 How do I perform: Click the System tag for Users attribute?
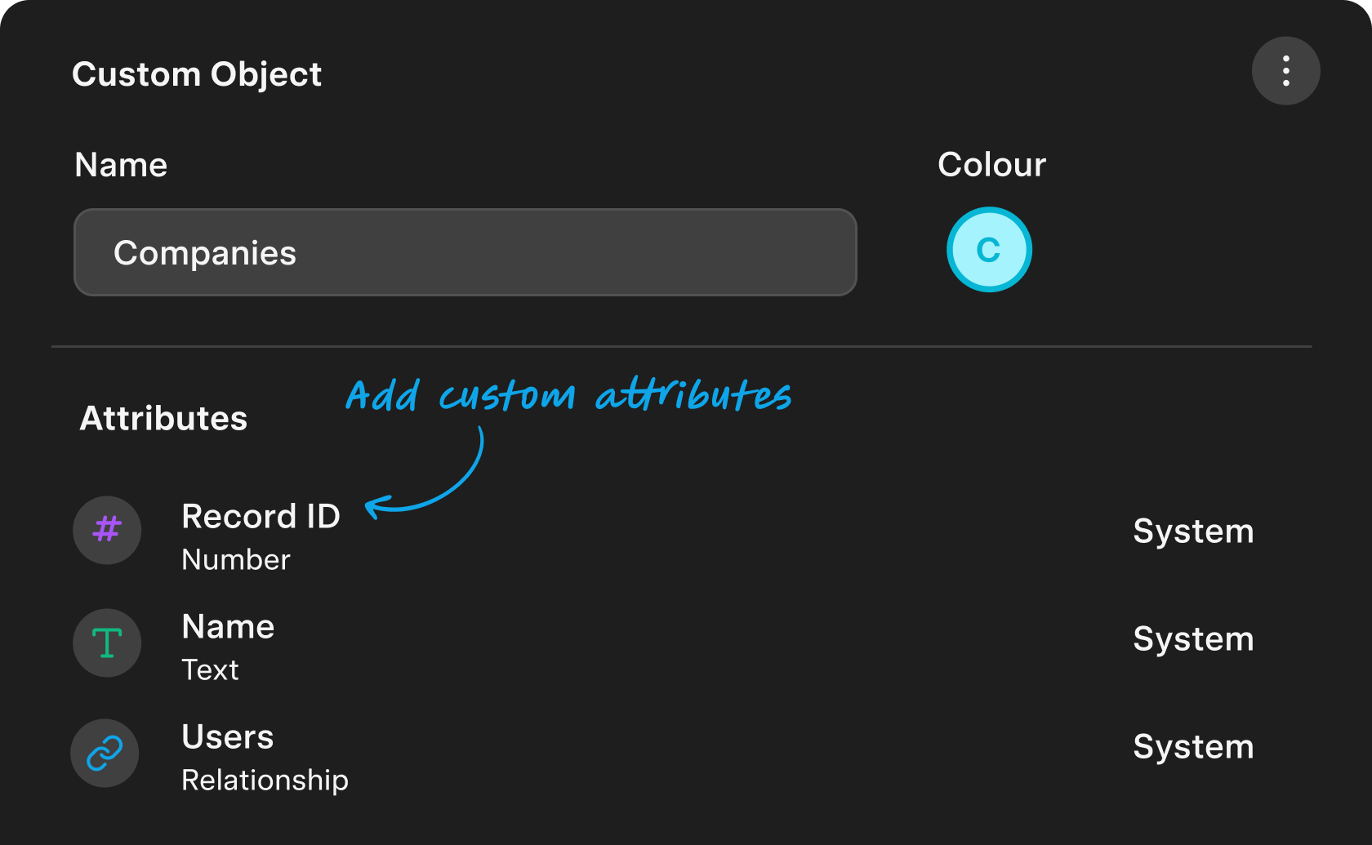coord(1193,747)
